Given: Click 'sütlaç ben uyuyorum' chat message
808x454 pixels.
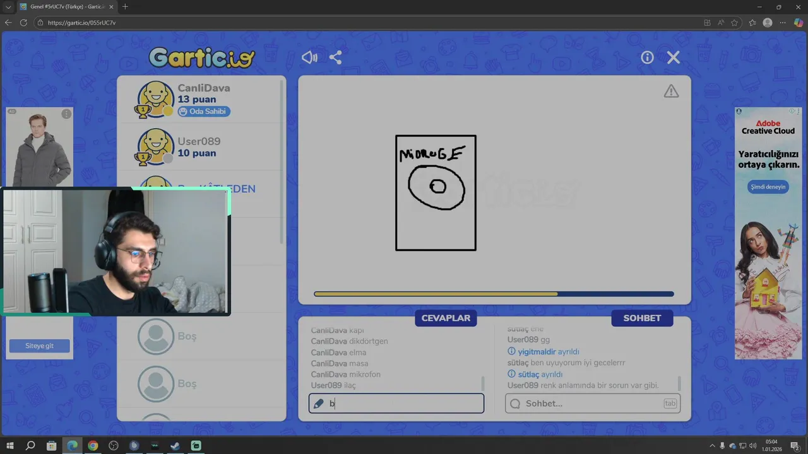Looking at the screenshot, I should [566, 363].
